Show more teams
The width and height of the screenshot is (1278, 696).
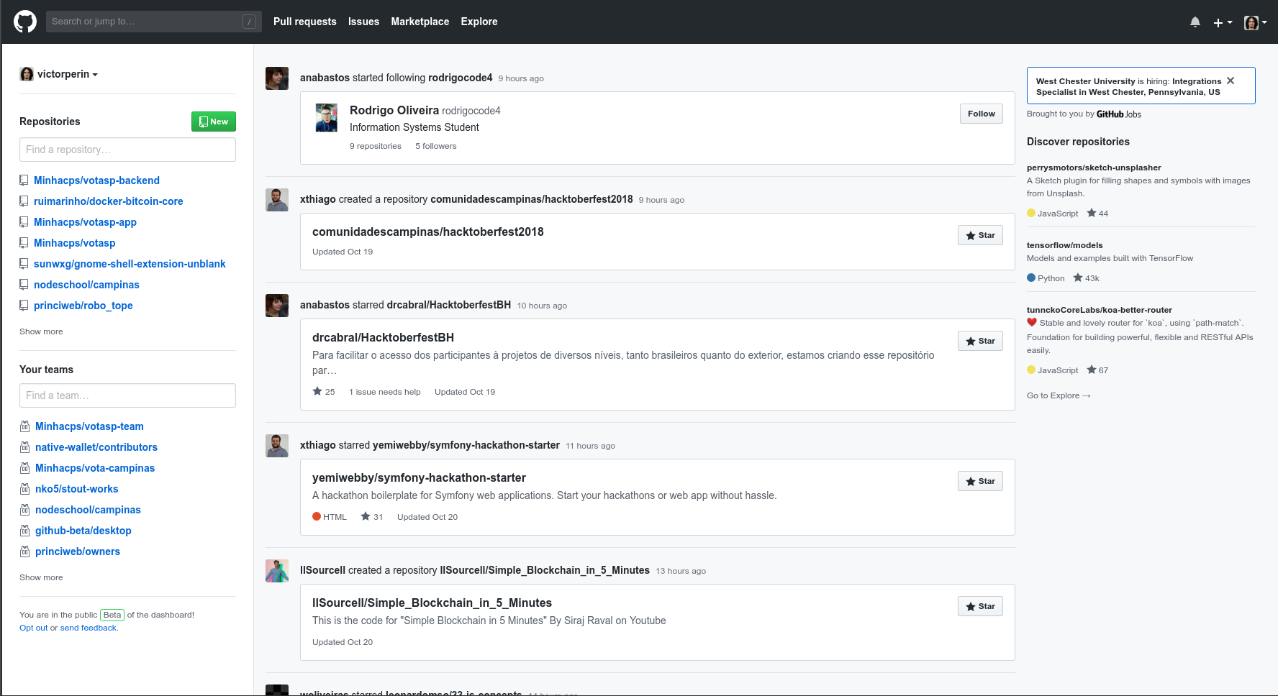click(x=41, y=577)
